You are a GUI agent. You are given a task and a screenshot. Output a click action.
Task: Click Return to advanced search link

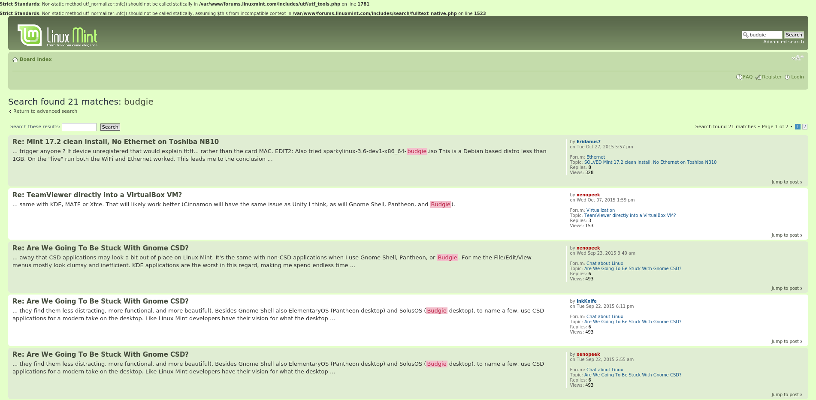45,111
